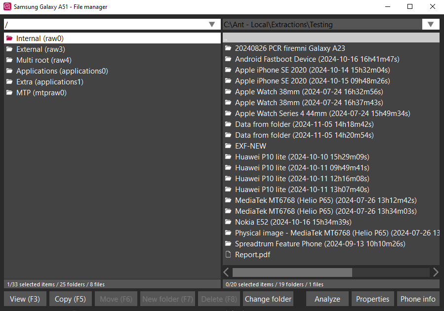Select Applications (applications0) in the left list

click(62, 71)
